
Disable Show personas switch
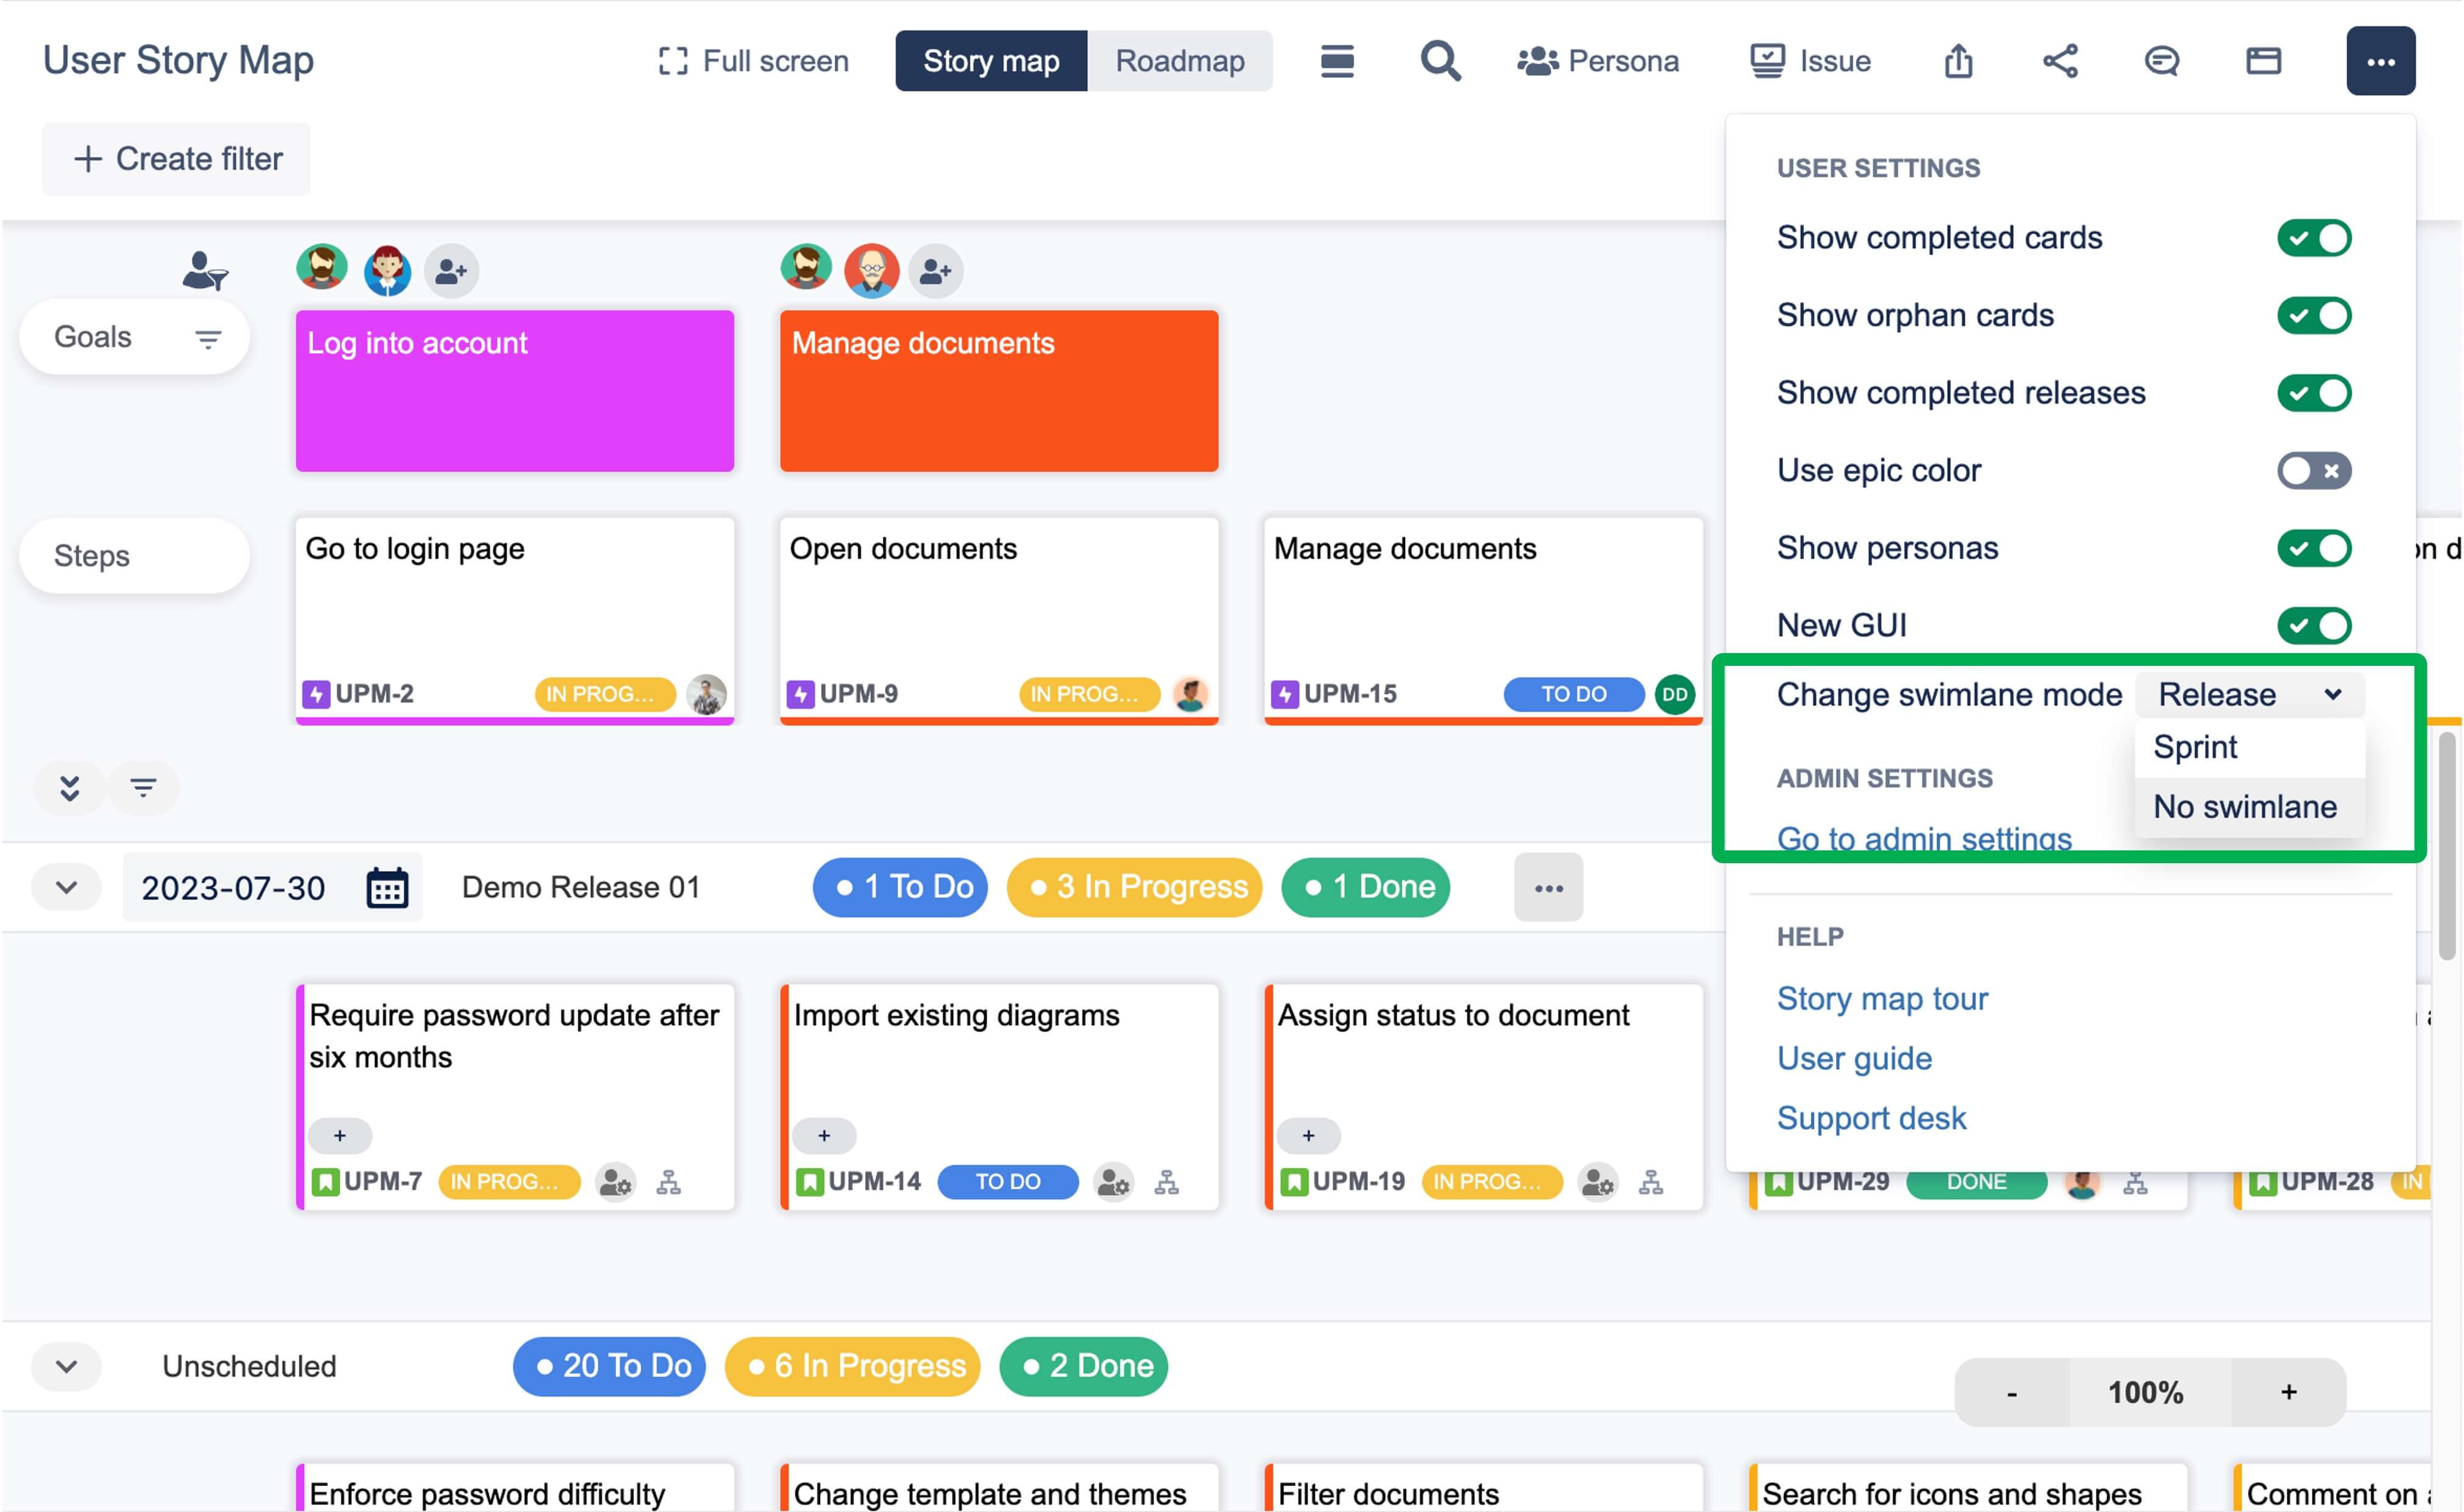tap(2314, 548)
